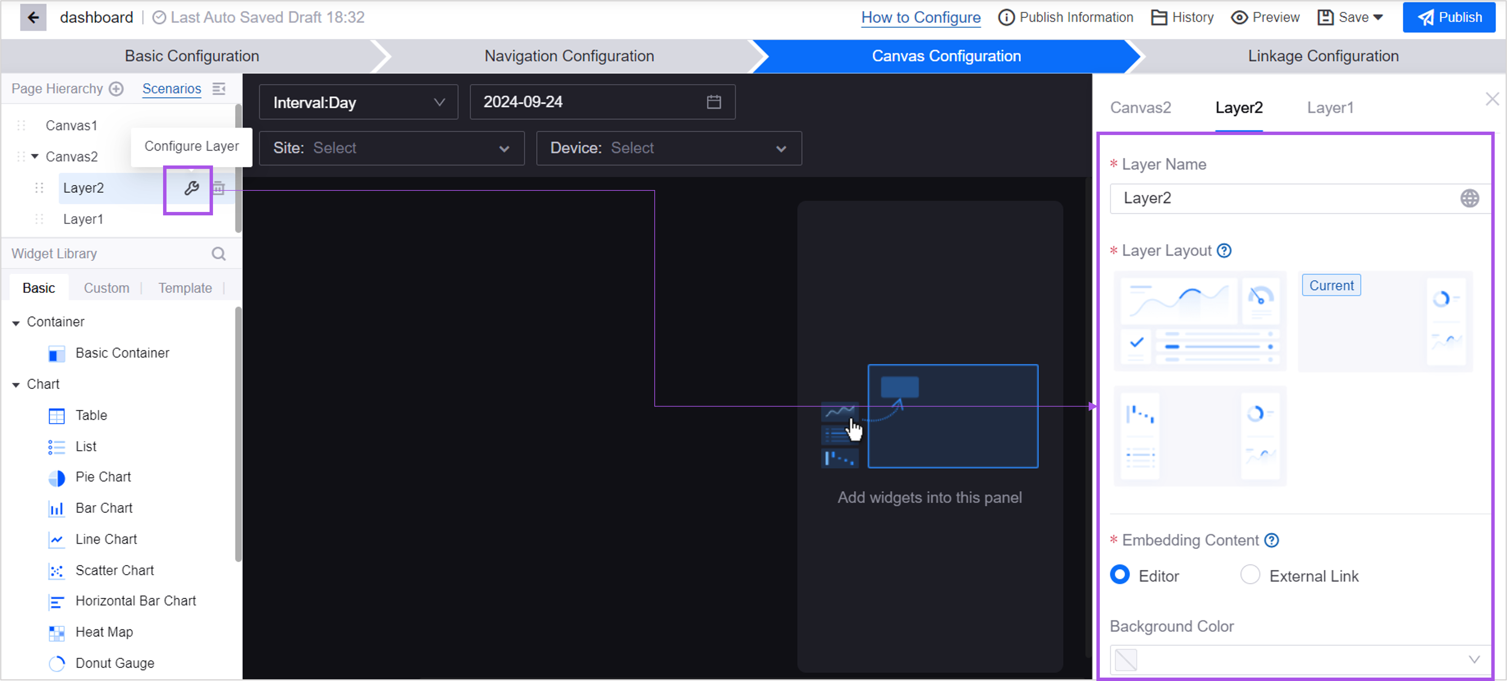The width and height of the screenshot is (1507, 681).
Task: Click the How to Configure link
Action: [x=920, y=17]
